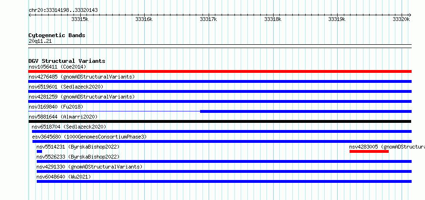Open esv3645680 (1000GenomesConsortiumPhase3) label
Image resolution: width=425 pixels, height=200 pixels.
tap(89, 137)
